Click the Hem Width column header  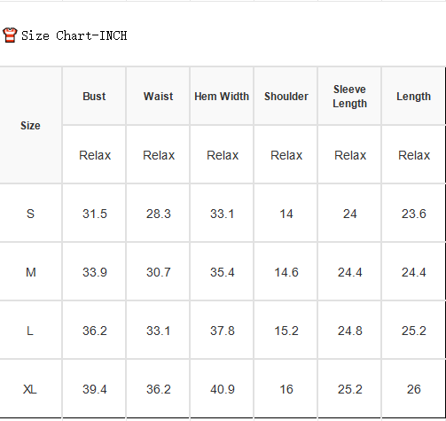coord(222,97)
